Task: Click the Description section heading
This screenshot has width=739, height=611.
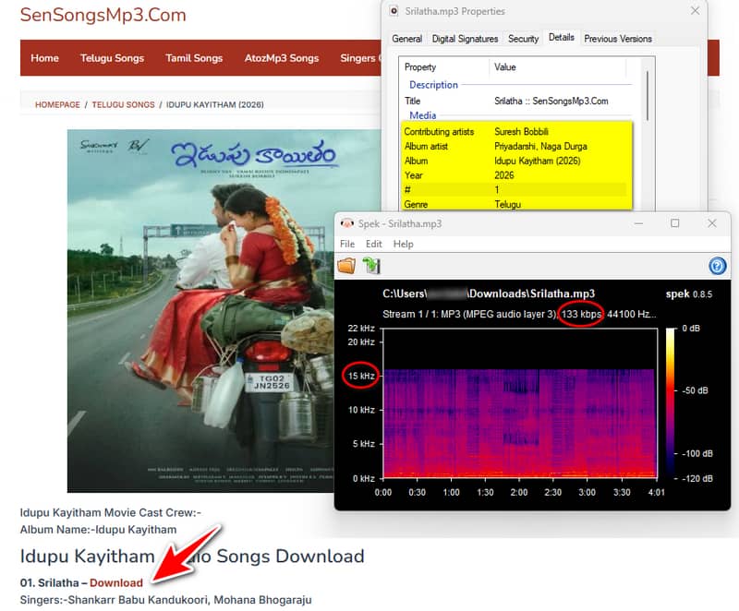Action: (x=433, y=85)
